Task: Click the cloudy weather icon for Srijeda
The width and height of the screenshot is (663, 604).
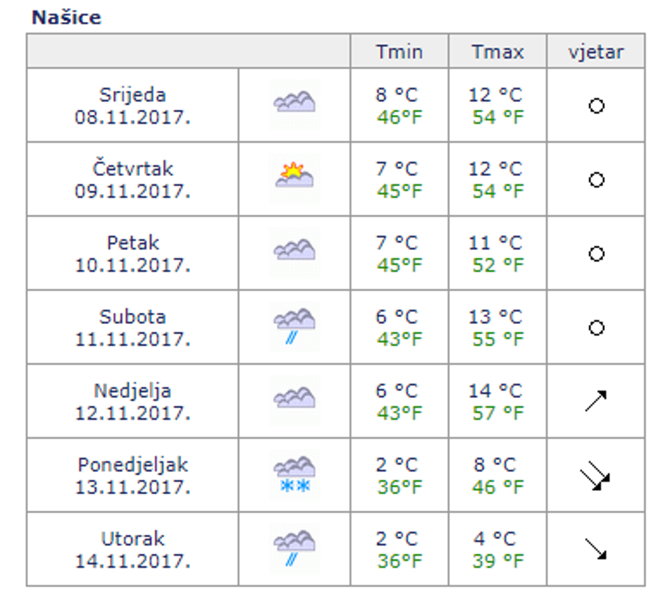Action: (294, 103)
